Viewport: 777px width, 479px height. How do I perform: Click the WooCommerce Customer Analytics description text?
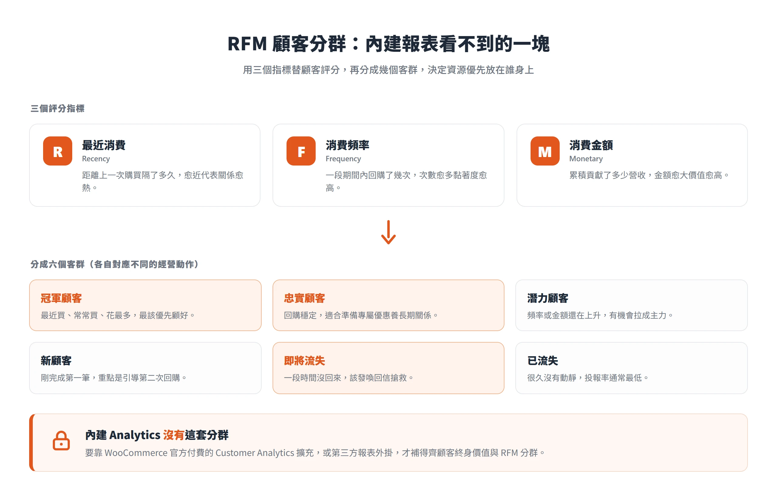click(315, 453)
